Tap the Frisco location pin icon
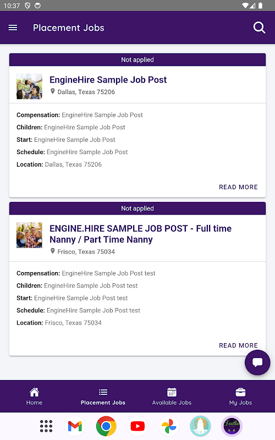Image resolution: width=275 pixels, height=440 pixels. [x=52, y=251]
